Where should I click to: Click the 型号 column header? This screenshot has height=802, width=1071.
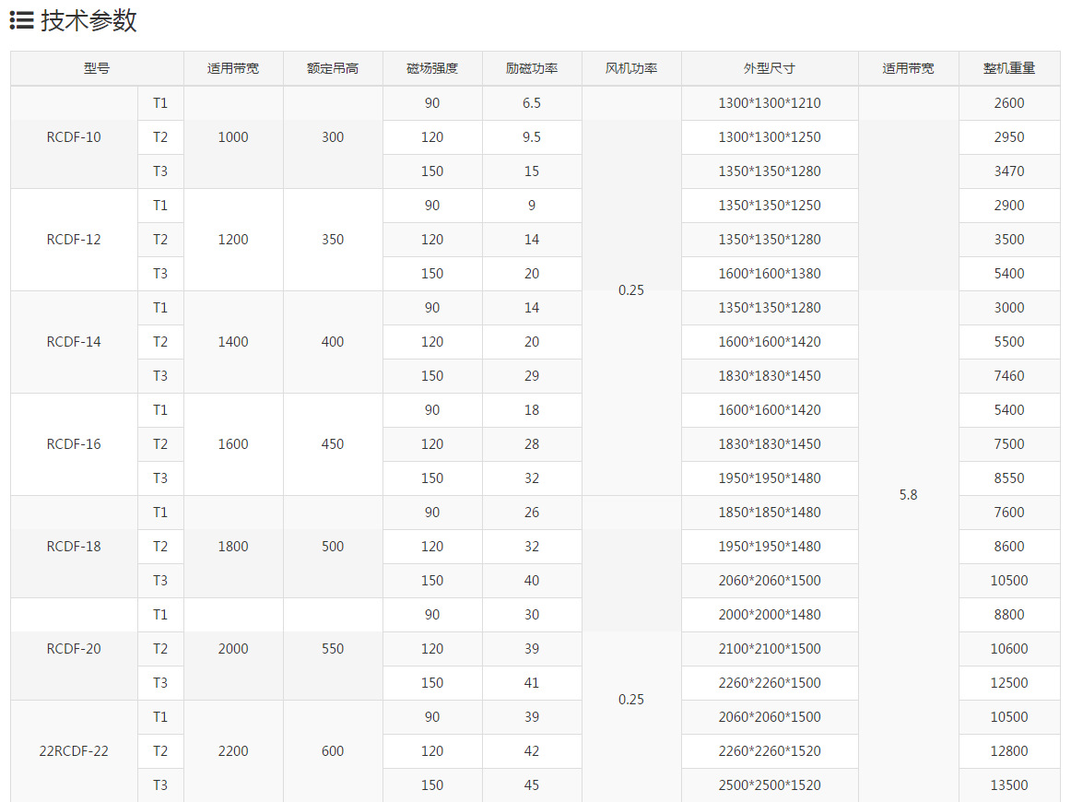click(97, 68)
